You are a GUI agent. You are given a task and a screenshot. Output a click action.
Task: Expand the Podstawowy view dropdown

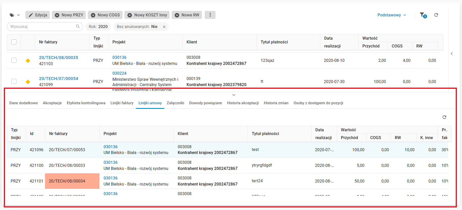[392, 15]
